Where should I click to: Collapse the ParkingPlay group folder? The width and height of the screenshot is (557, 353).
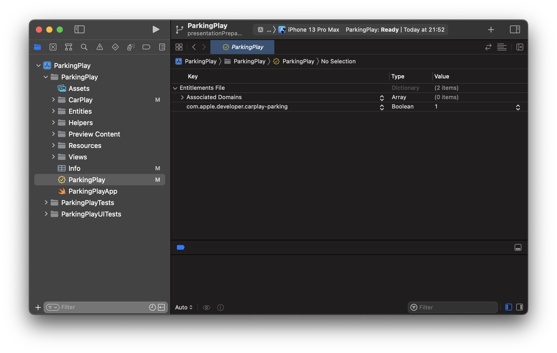point(46,77)
